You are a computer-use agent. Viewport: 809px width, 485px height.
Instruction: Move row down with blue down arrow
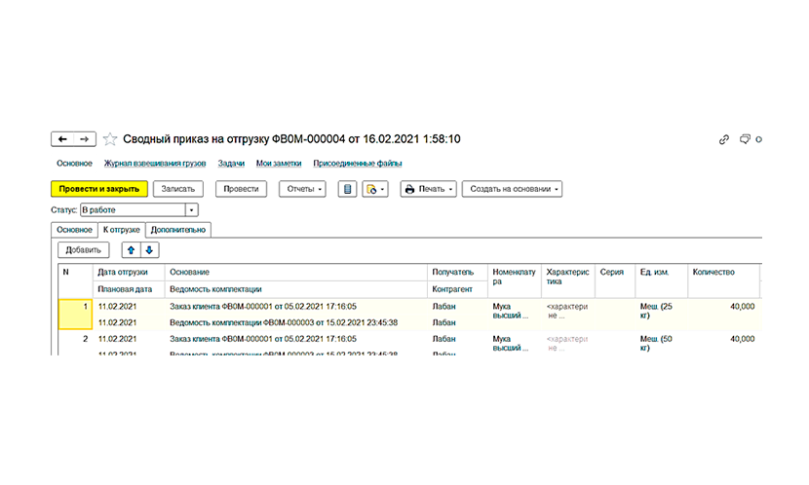click(149, 250)
